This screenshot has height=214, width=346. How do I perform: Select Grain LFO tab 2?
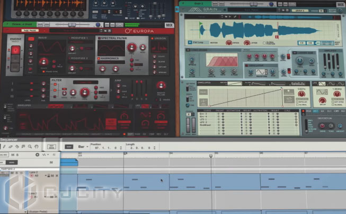point(331,83)
